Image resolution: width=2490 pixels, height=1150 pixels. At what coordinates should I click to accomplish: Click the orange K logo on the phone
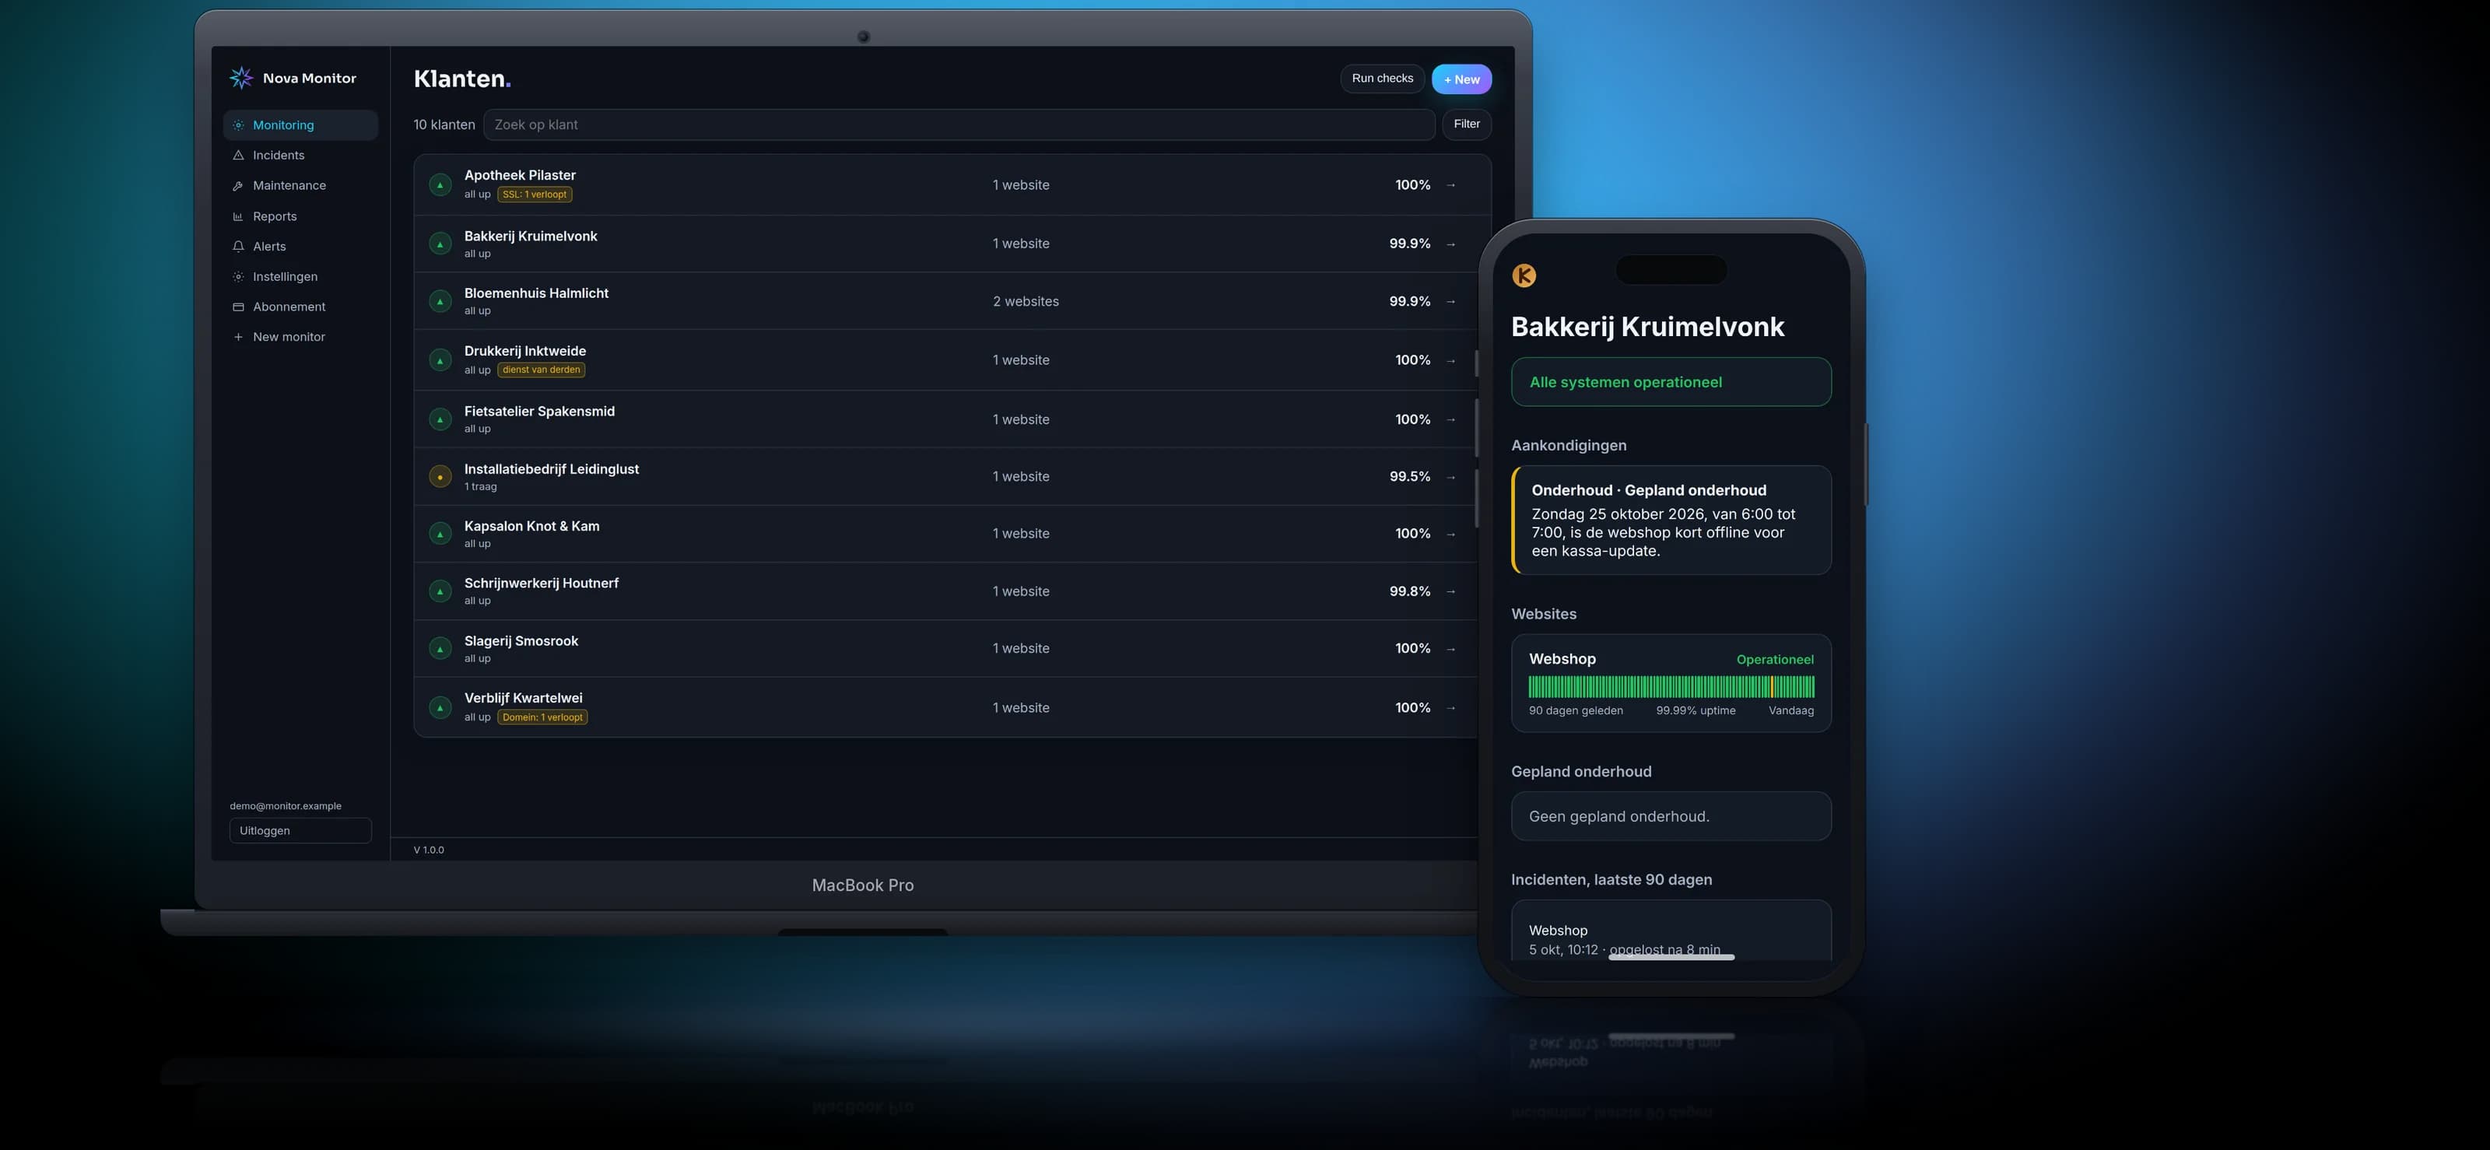(x=1524, y=275)
